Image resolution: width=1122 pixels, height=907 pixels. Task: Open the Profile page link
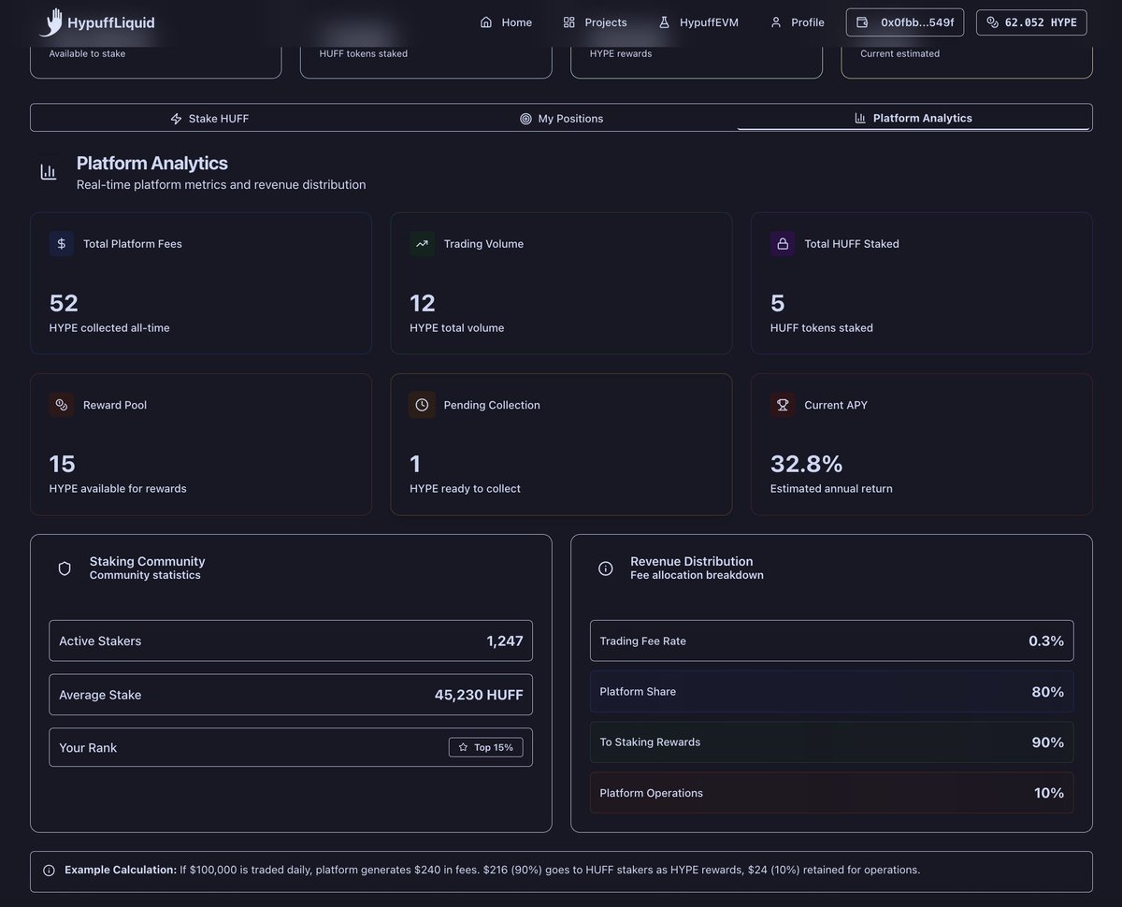[798, 22]
